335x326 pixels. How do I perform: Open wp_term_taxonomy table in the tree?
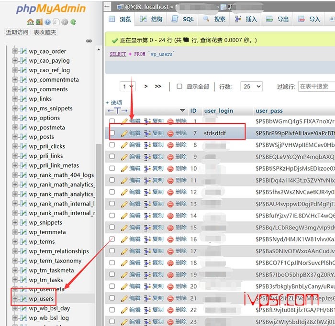(x=55, y=261)
